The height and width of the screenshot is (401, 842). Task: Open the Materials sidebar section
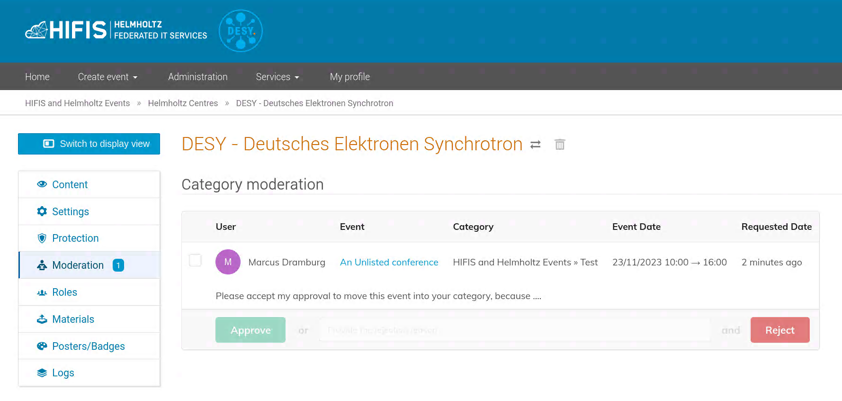coord(89,319)
